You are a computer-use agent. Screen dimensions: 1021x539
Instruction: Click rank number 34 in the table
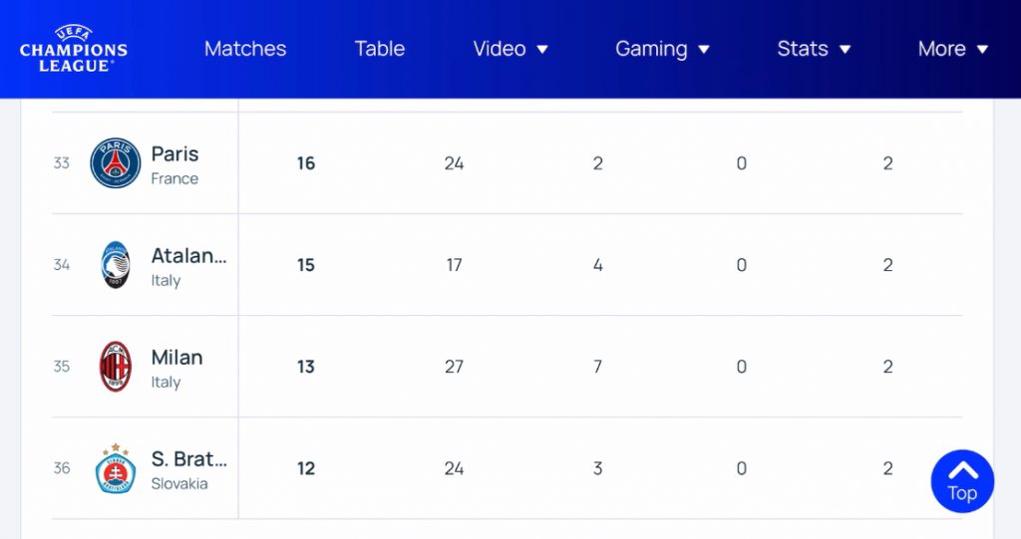tap(62, 265)
